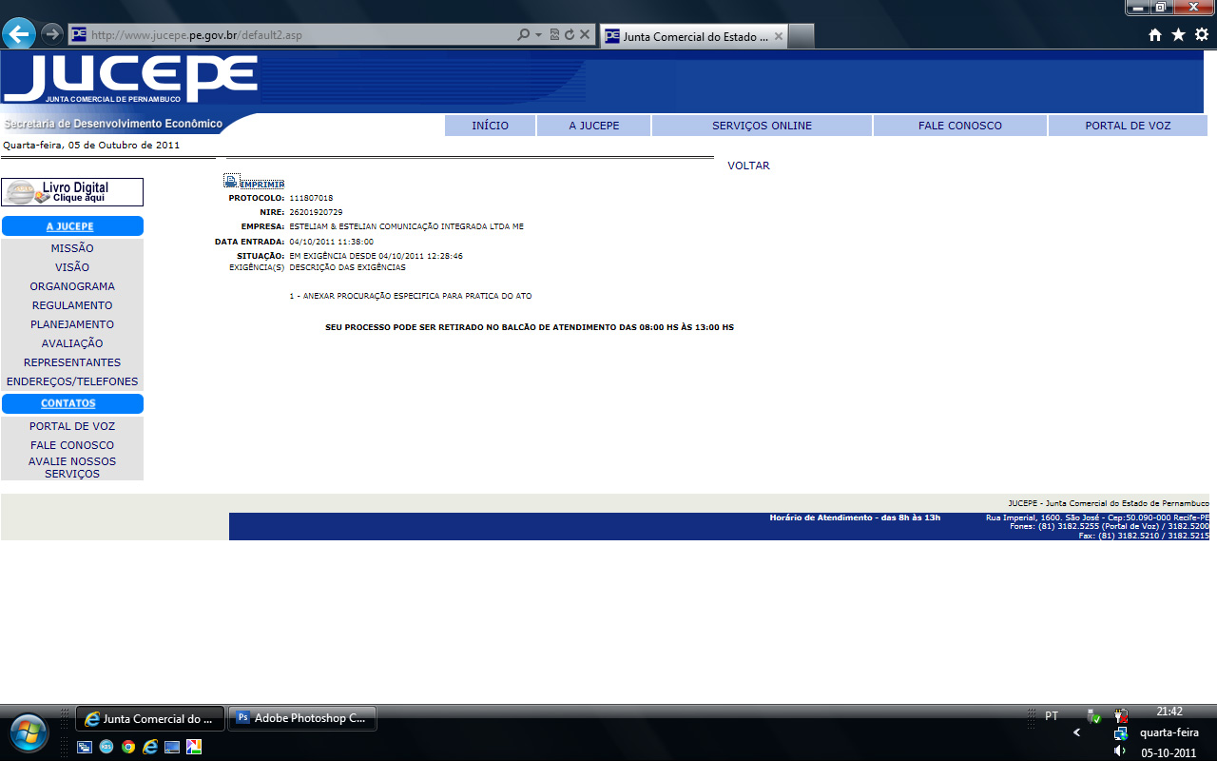The width and height of the screenshot is (1217, 761).
Task: Open the SERVIÇOS ONLINE menu
Action: [762, 126]
